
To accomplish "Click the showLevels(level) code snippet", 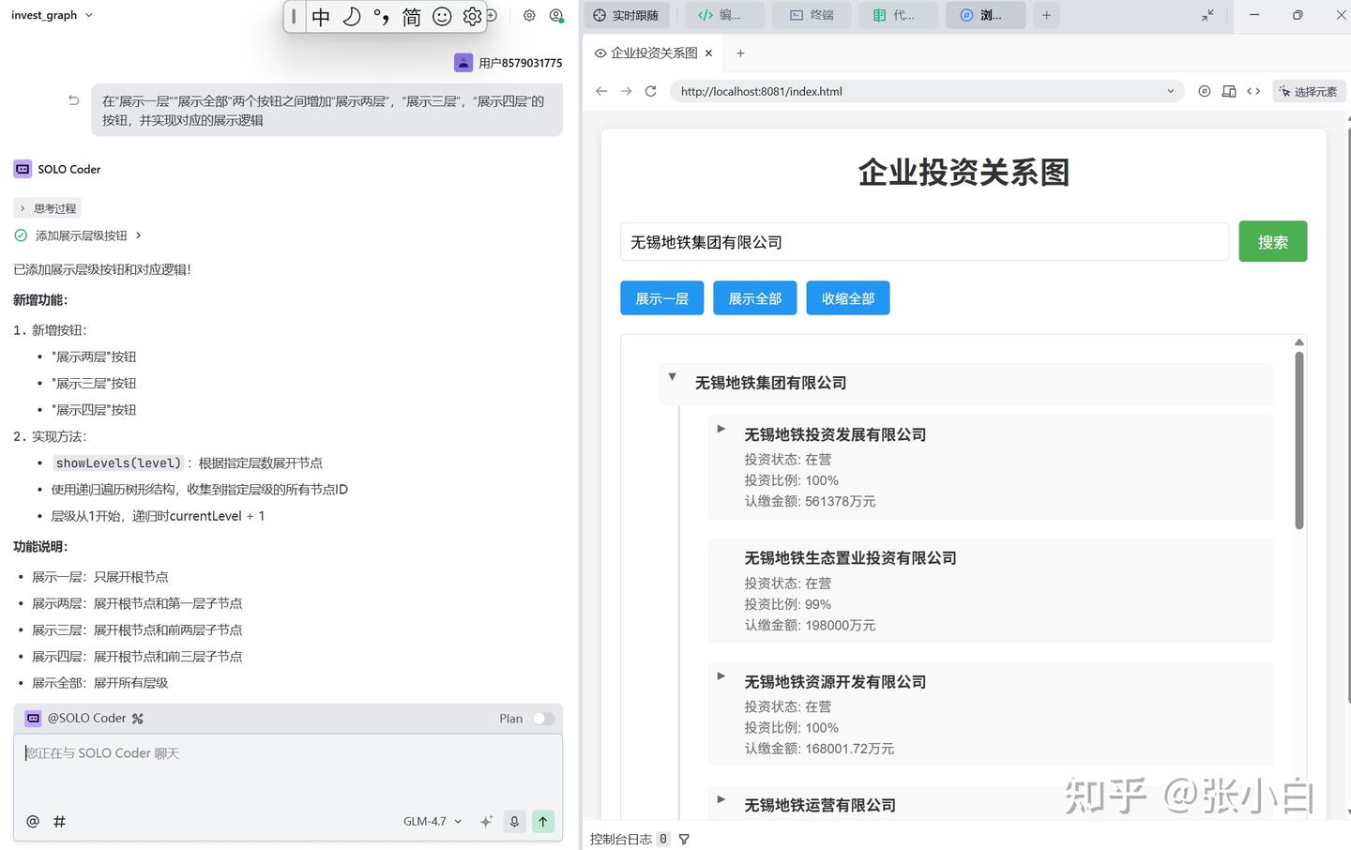I will click(x=118, y=463).
